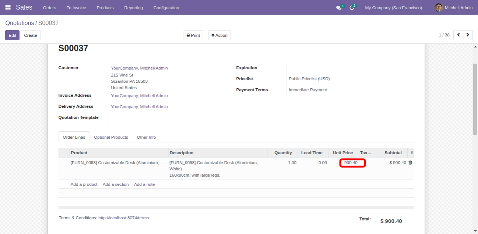The width and height of the screenshot is (478, 234).
Task: Click Mitchell Admin avatar picture
Action: point(438,7)
